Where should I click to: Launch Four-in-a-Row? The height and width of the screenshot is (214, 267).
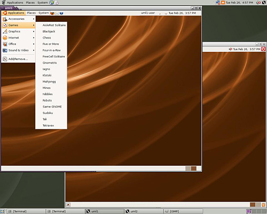51,50
